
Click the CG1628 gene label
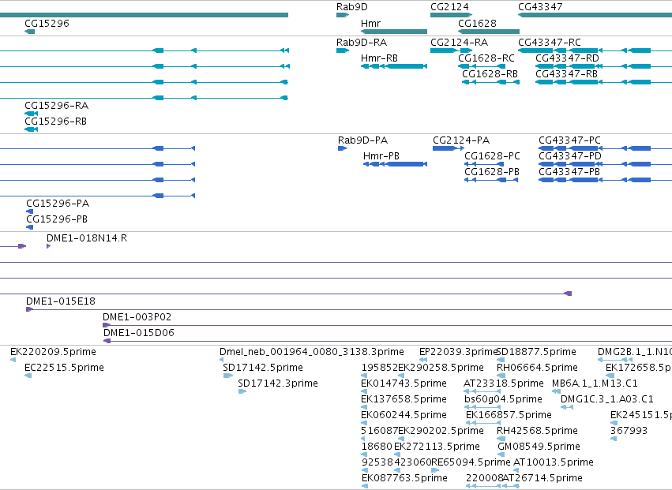[x=477, y=23]
